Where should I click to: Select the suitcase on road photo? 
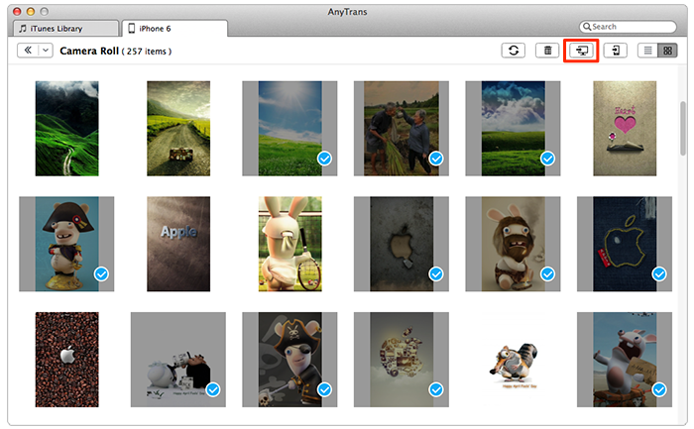(178, 128)
